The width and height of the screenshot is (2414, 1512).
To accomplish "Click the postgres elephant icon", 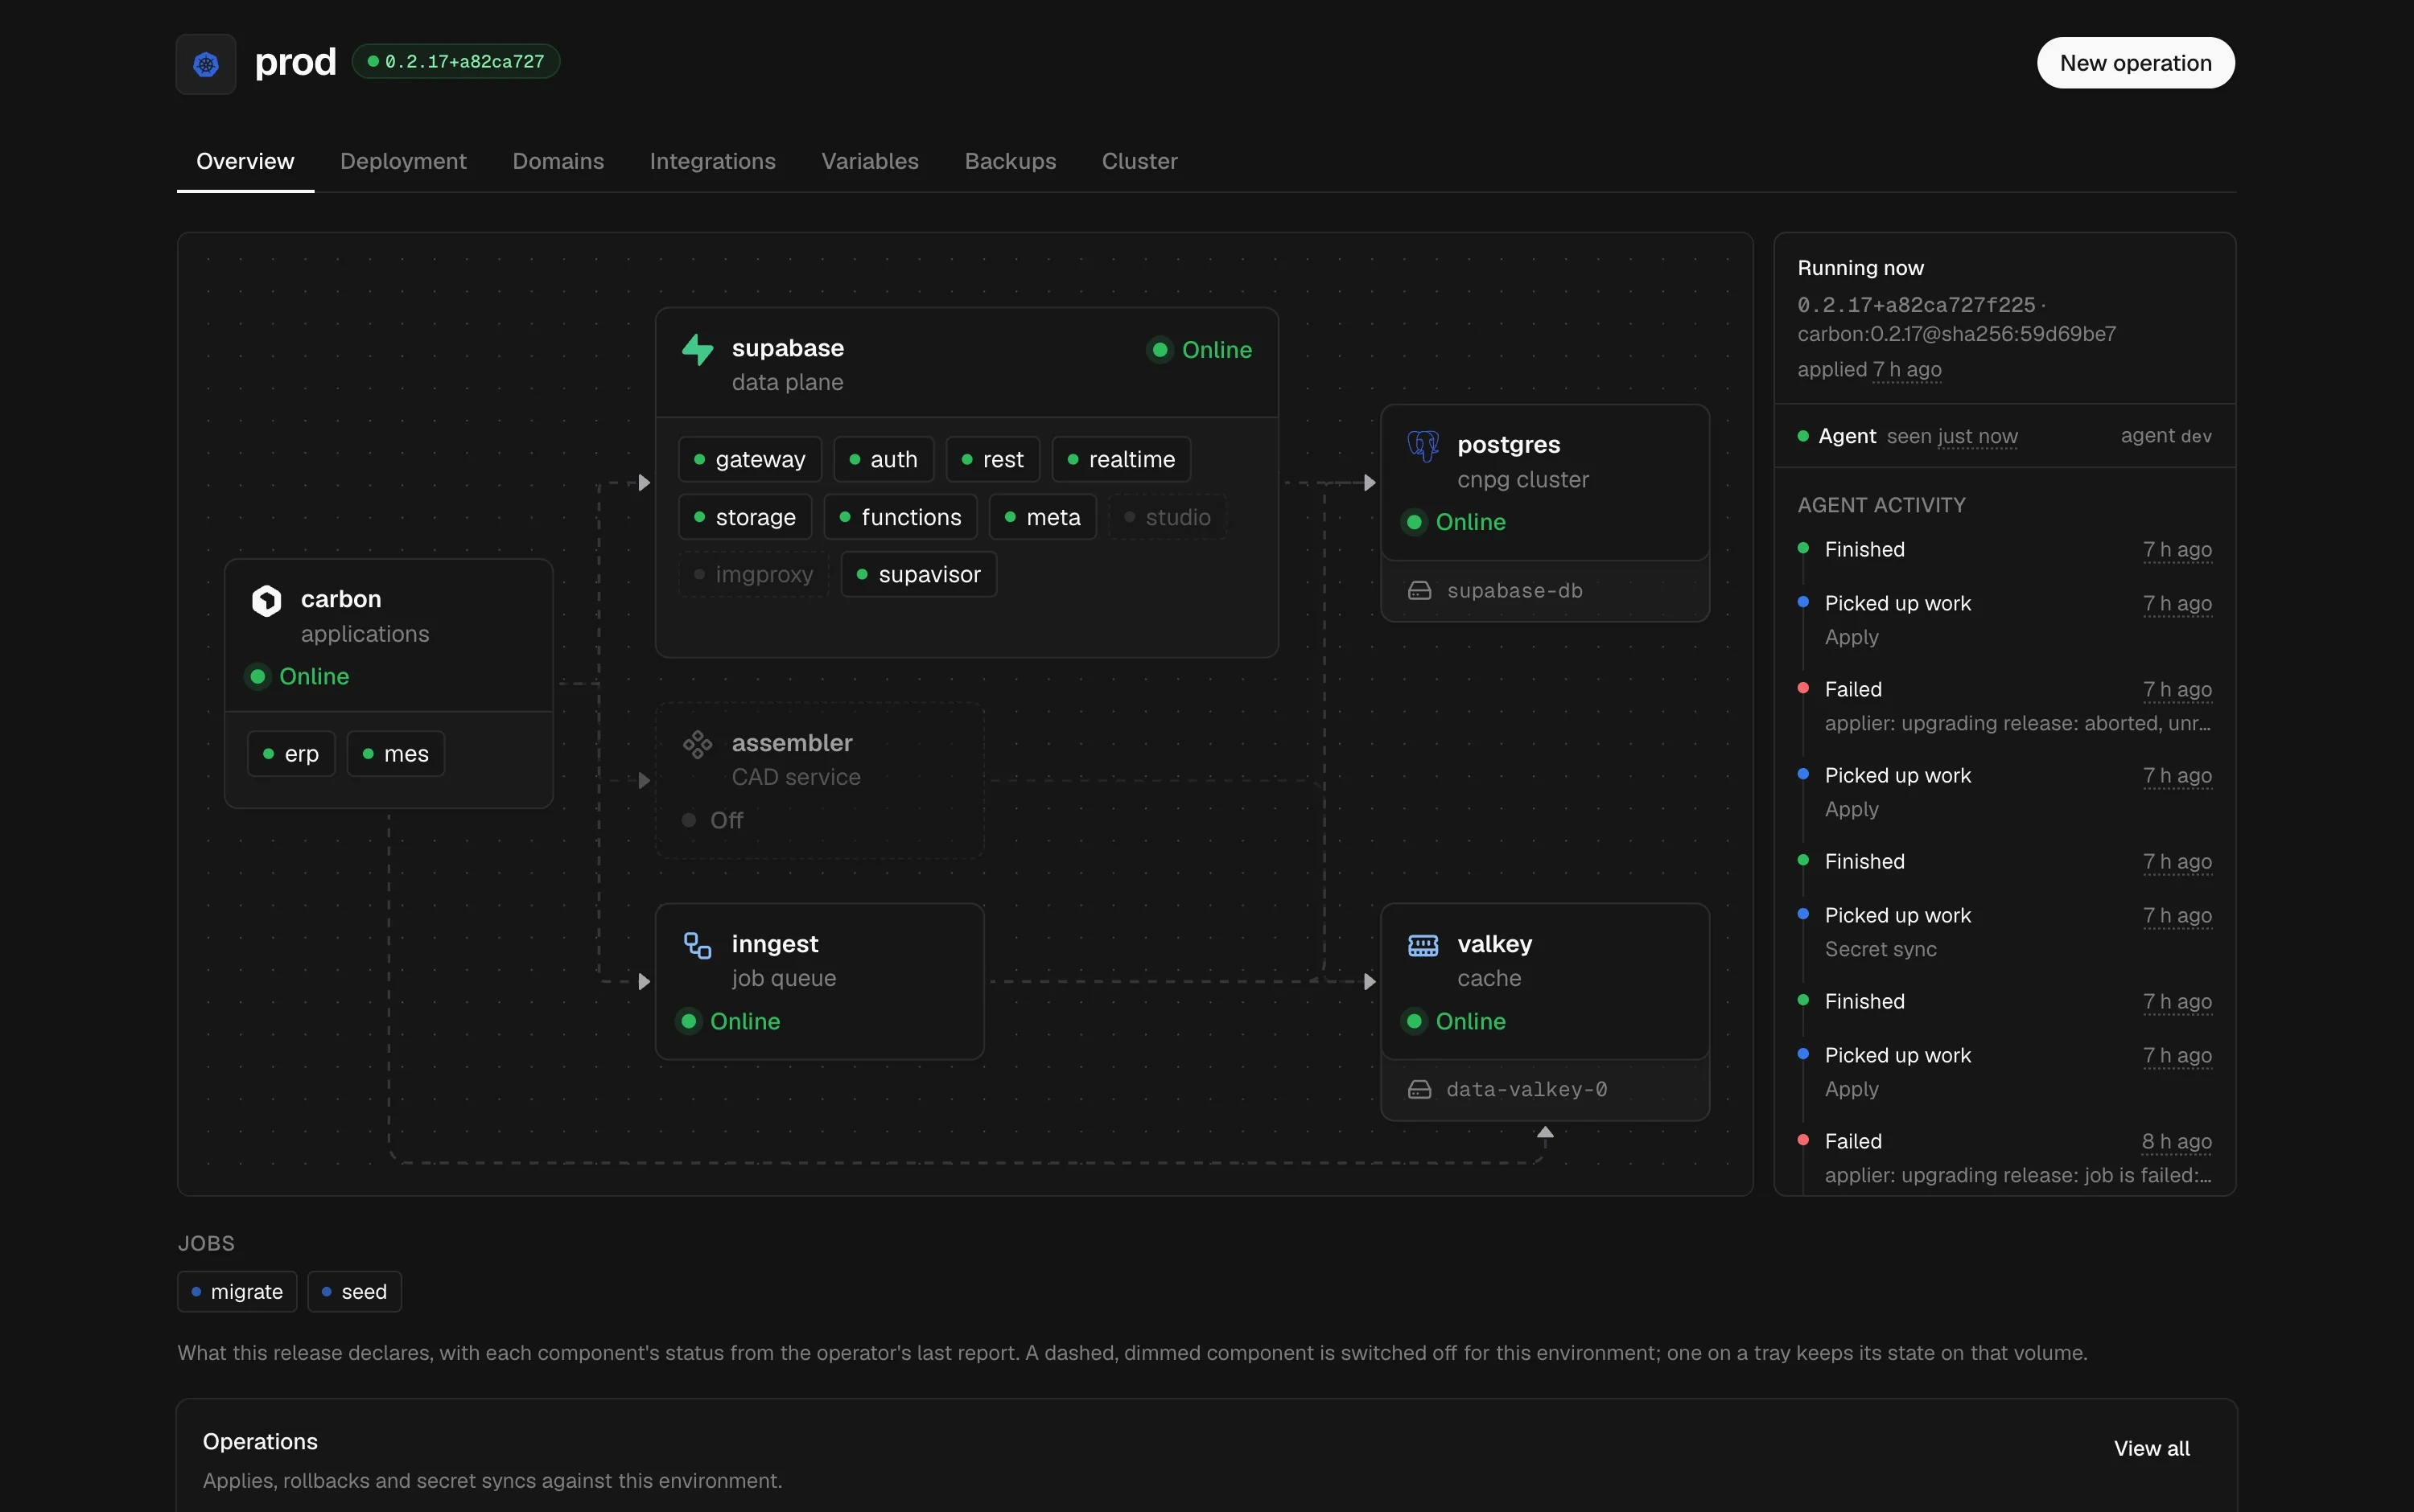I will tap(1423, 445).
